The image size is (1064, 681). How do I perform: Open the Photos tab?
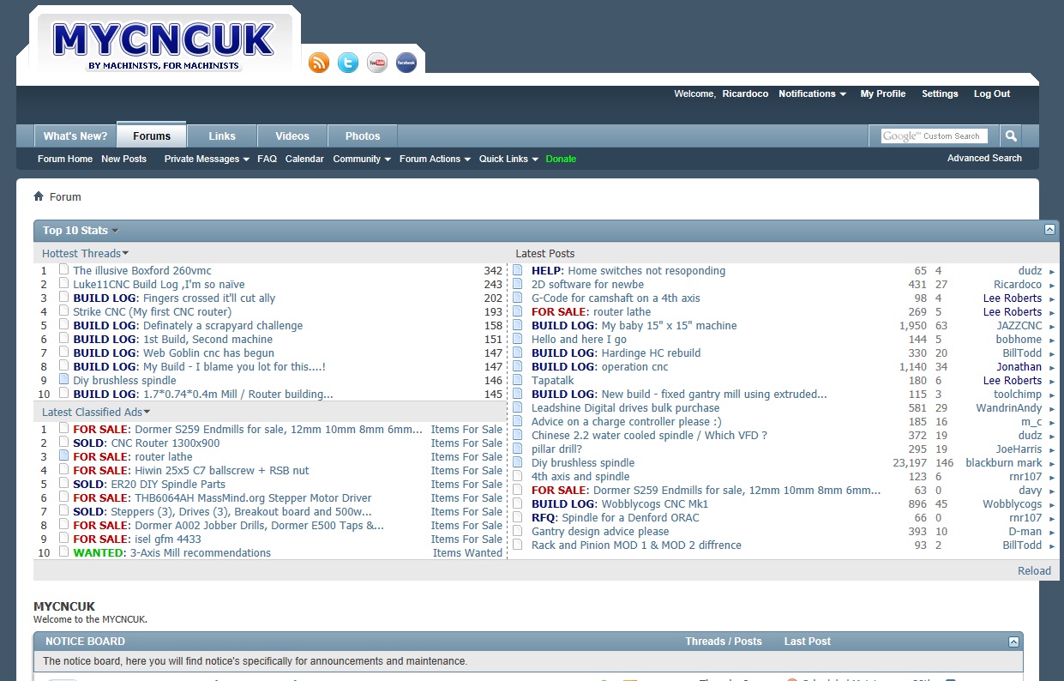tap(363, 136)
